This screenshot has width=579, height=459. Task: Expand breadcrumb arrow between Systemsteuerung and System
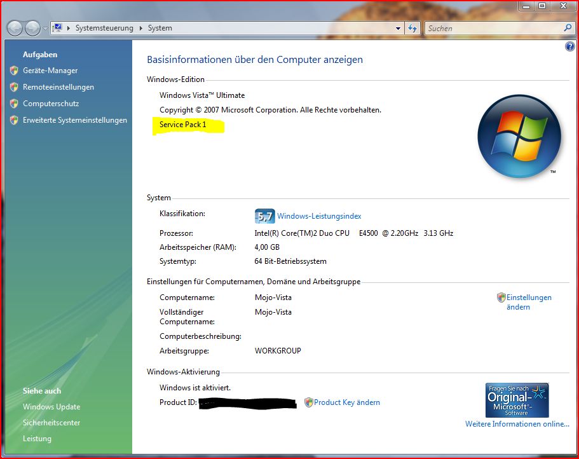tap(140, 28)
